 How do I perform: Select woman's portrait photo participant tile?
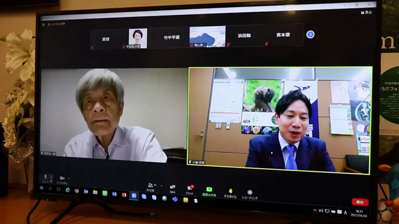click(138, 39)
